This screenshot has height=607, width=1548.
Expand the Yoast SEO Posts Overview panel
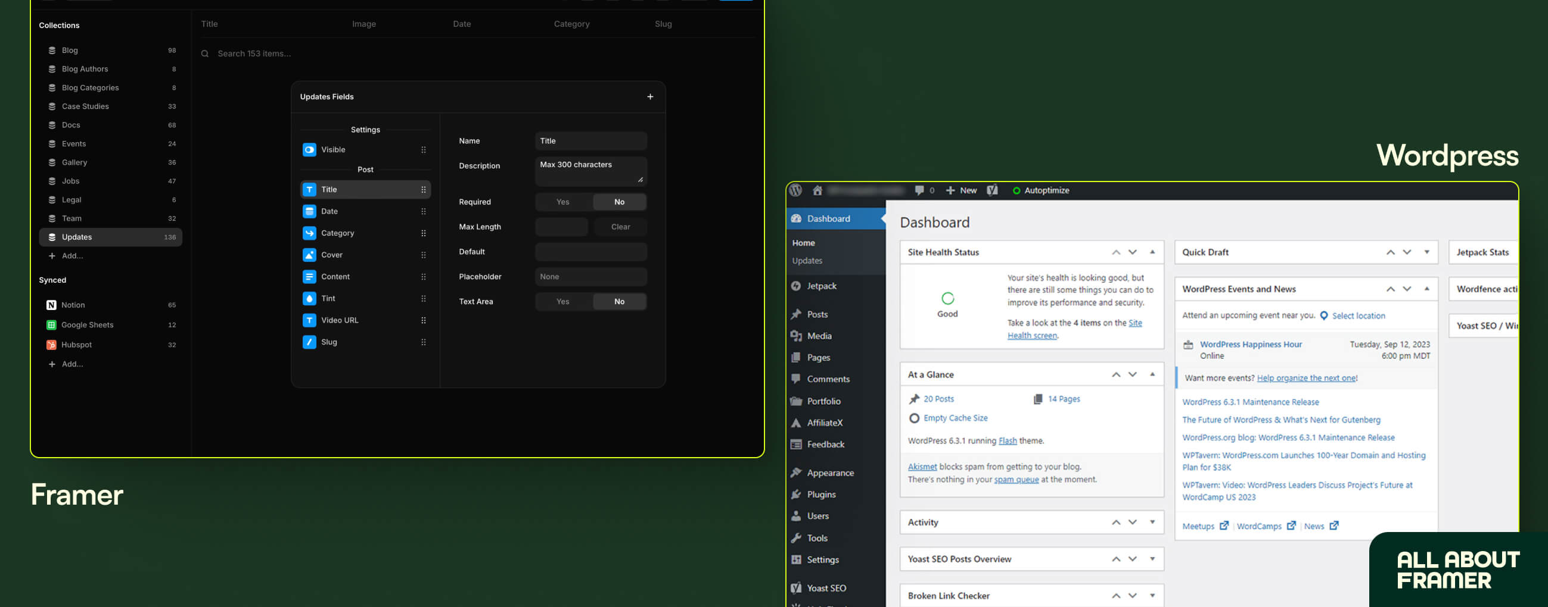1152,559
